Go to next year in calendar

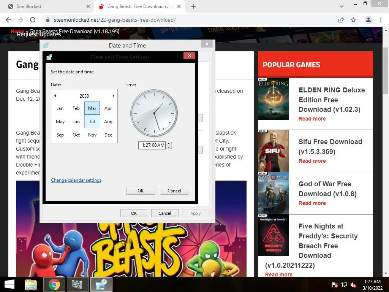[x=113, y=95]
